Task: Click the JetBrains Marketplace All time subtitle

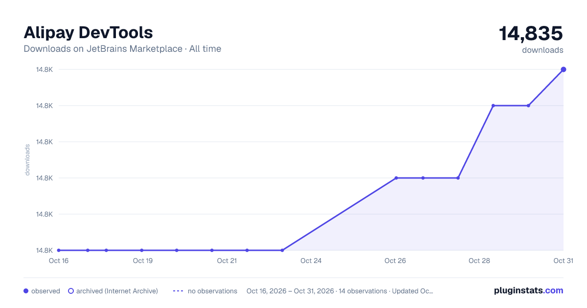Action: pyautogui.click(x=122, y=49)
